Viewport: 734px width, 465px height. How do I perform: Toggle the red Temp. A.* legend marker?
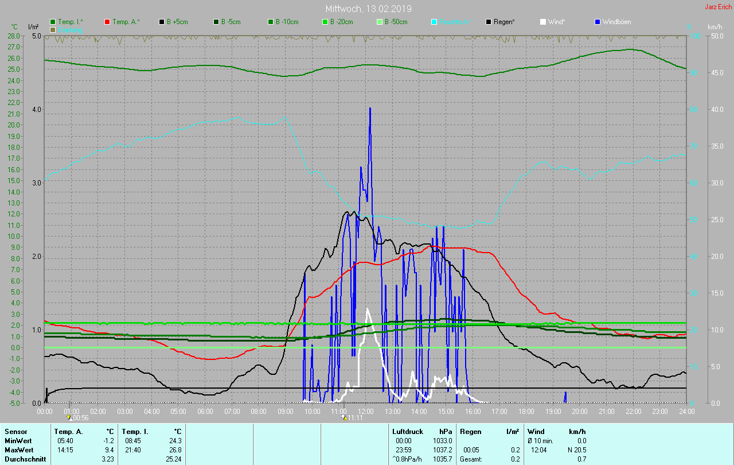(x=107, y=22)
